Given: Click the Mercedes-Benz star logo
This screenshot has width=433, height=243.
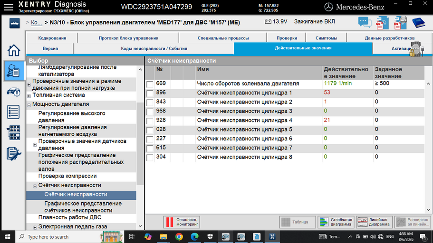Looking at the screenshot, I should tap(328, 7).
